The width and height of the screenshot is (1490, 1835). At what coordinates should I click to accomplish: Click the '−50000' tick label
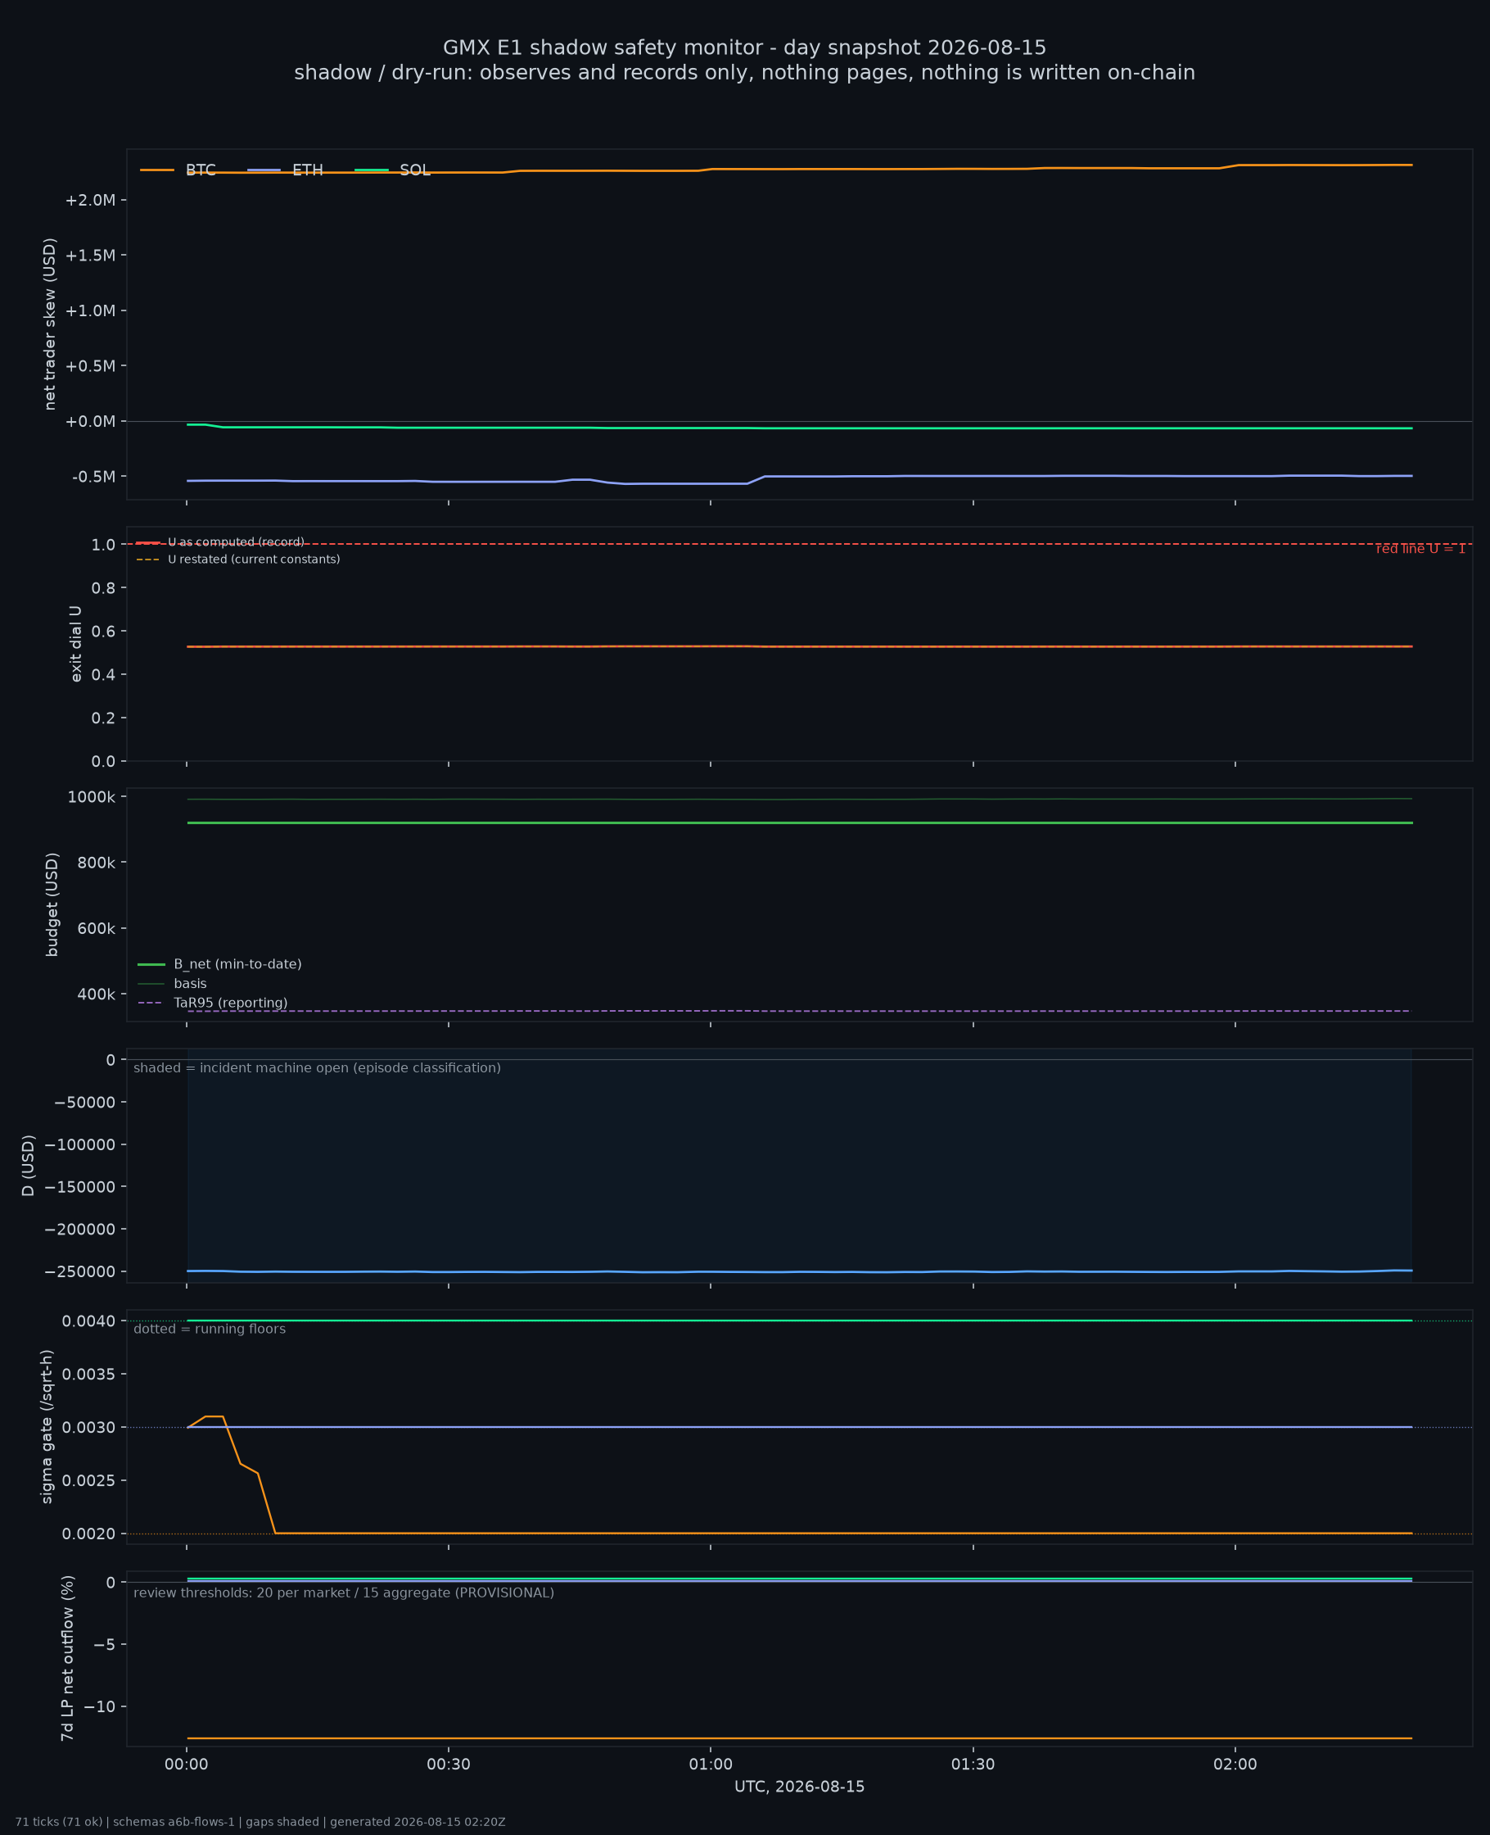pos(84,1102)
